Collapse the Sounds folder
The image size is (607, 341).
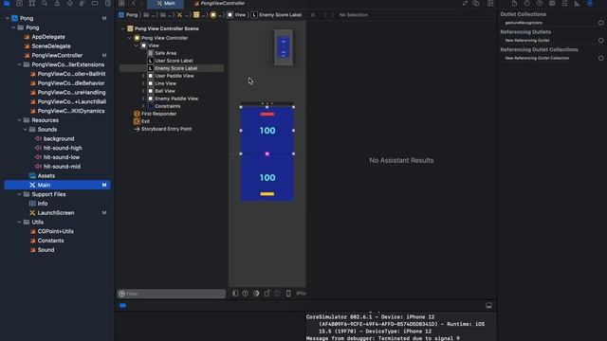click(26, 130)
